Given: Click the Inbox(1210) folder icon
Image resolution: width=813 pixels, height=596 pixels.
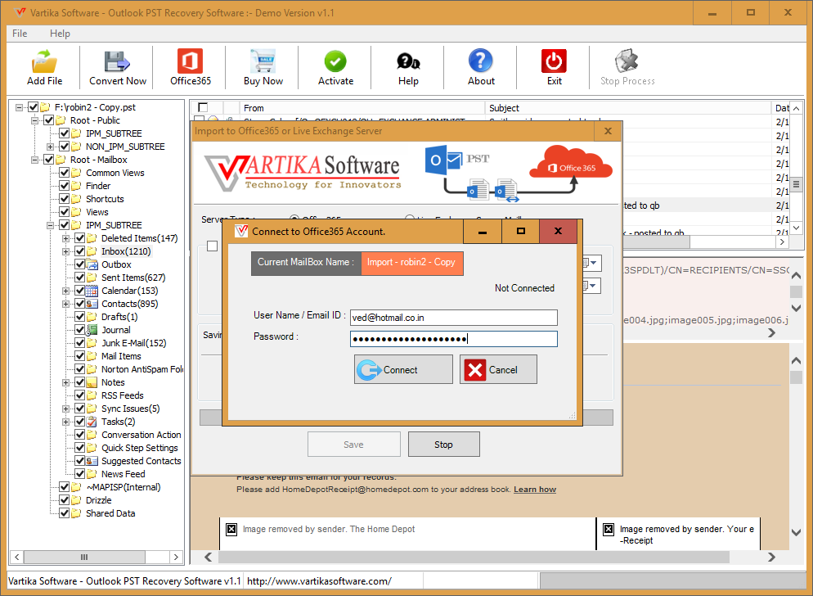Looking at the screenshot, I should [92, 251].
